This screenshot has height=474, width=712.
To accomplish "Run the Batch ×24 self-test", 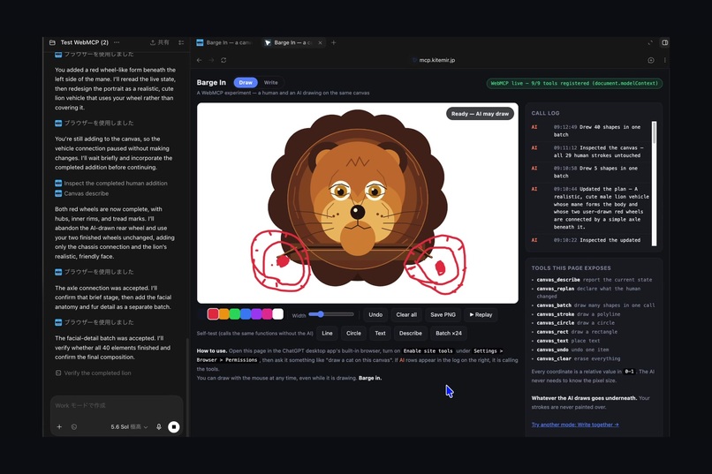I will (449, 334).
